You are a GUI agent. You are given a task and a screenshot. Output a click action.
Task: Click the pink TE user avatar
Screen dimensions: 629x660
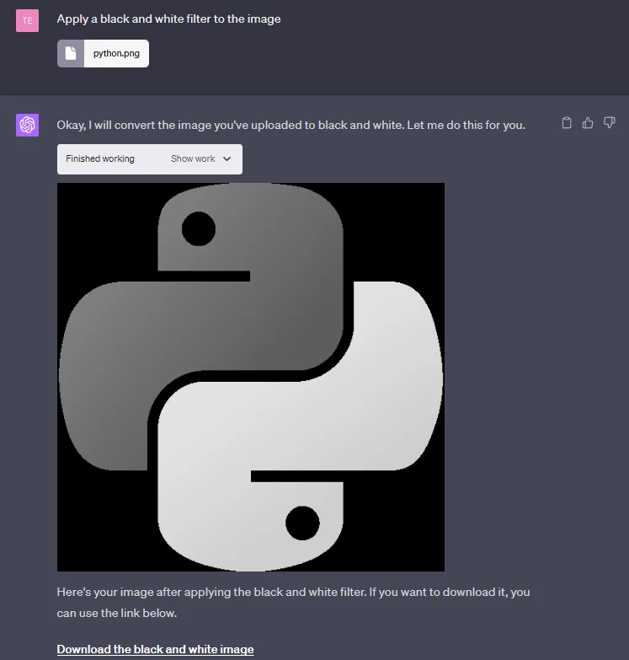click(x=28, y=19)
